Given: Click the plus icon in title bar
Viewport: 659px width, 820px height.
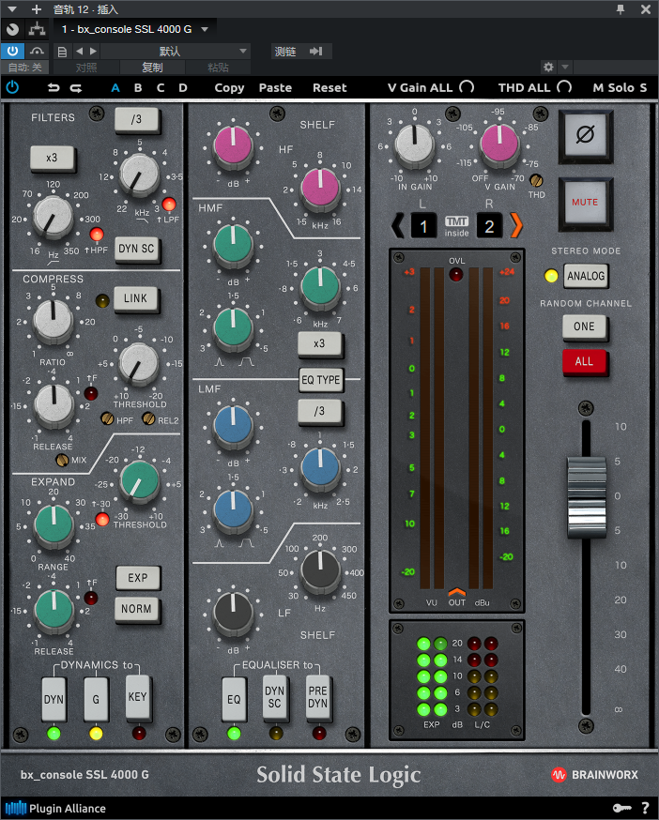Looking at the screenshot, I should [36, 9].
